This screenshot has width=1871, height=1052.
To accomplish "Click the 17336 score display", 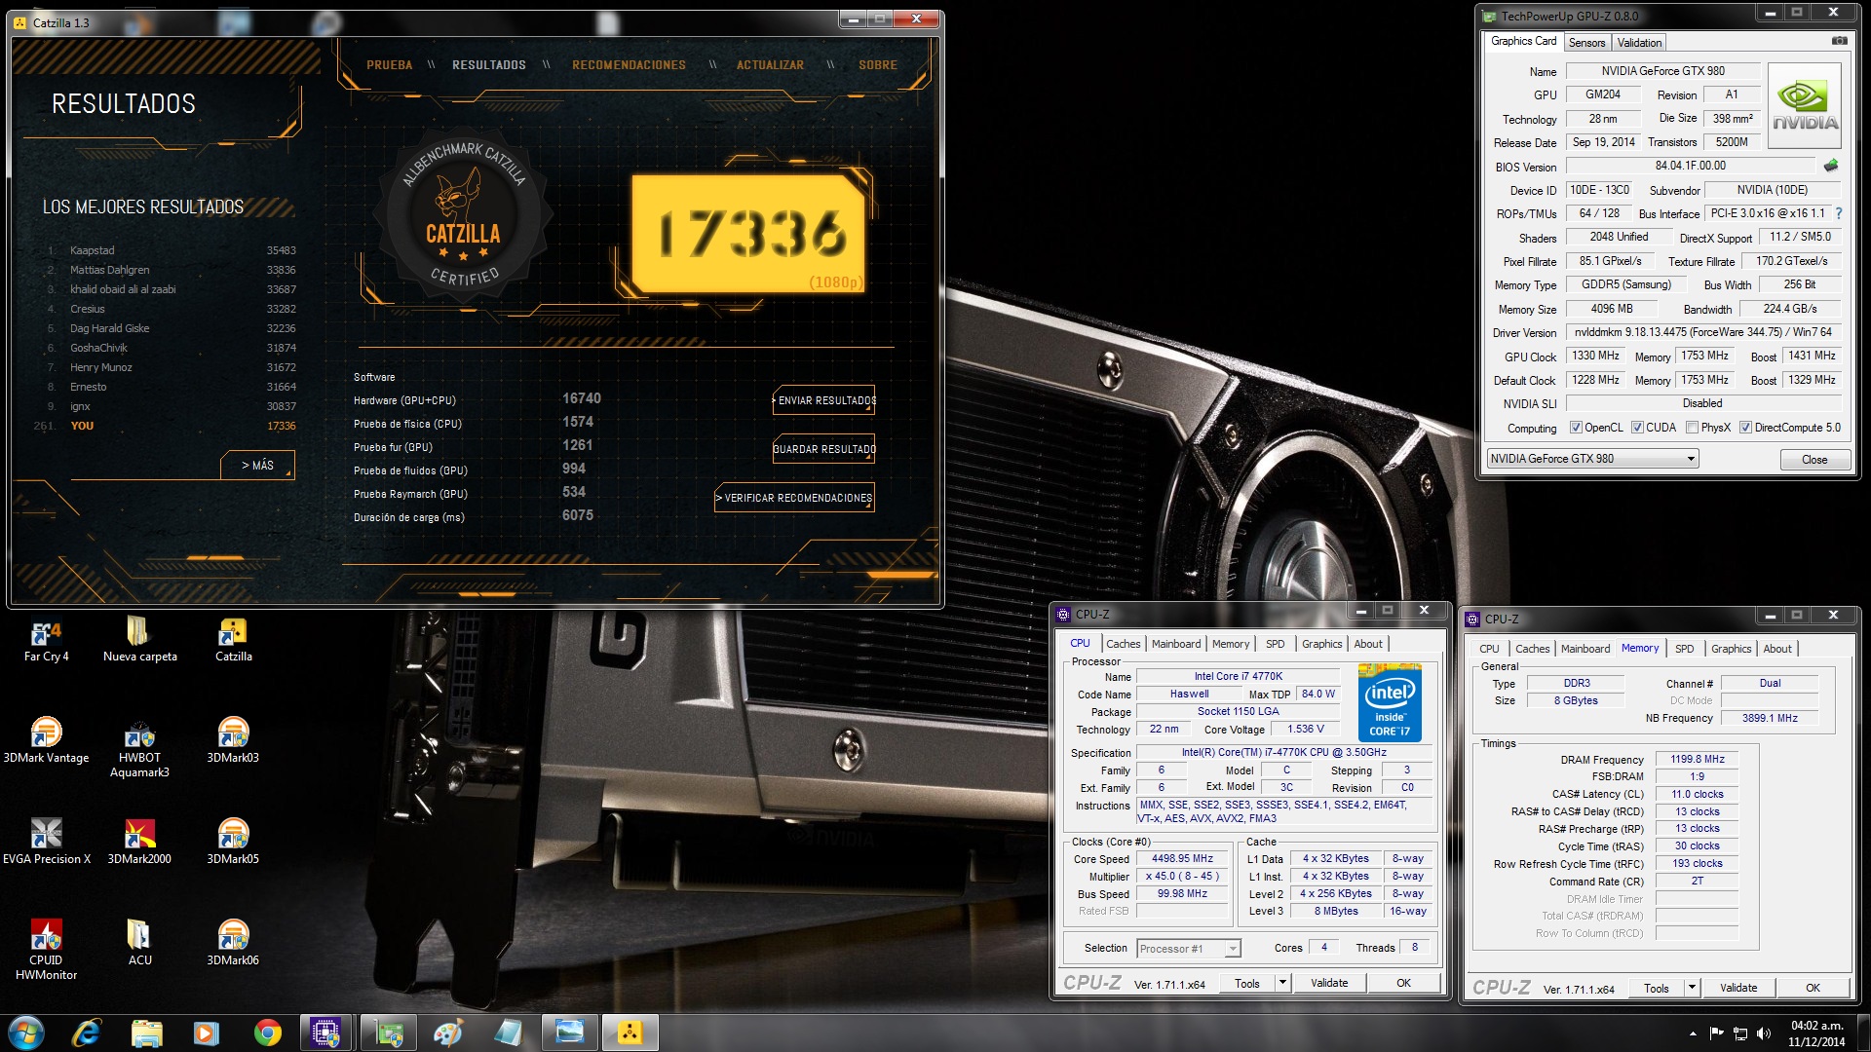I will (748, 234).
